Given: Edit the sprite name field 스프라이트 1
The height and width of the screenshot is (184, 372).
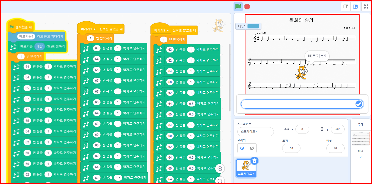Looking at the screenshot, I should [x=255, y=132].
